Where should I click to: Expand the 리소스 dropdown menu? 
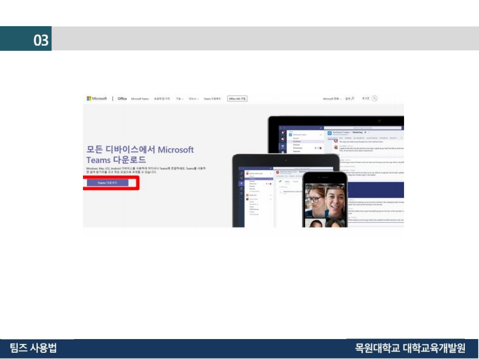tap(194, 99)
